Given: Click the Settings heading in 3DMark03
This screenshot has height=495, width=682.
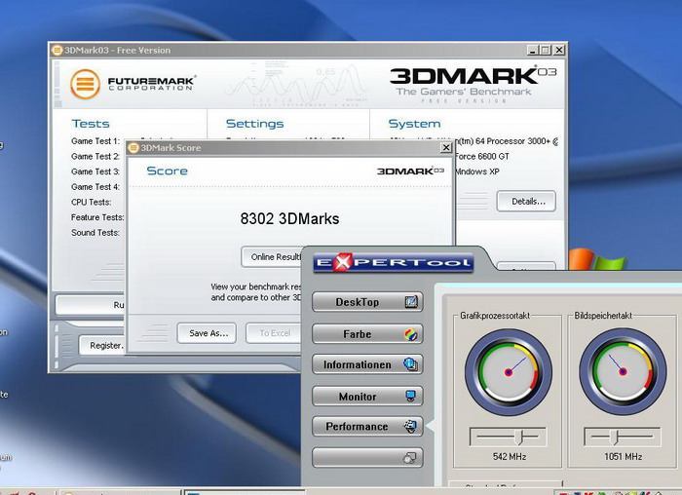Looking at the screenshot, I should 254,124.
